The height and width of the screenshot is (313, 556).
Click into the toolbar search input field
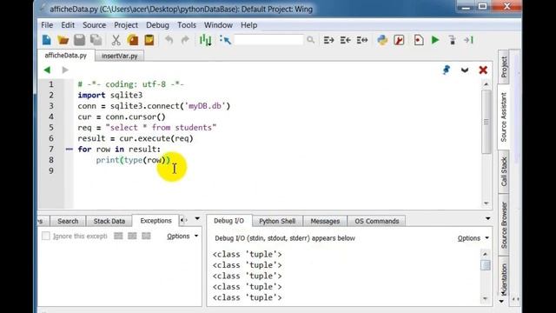[x=268, y=40]
